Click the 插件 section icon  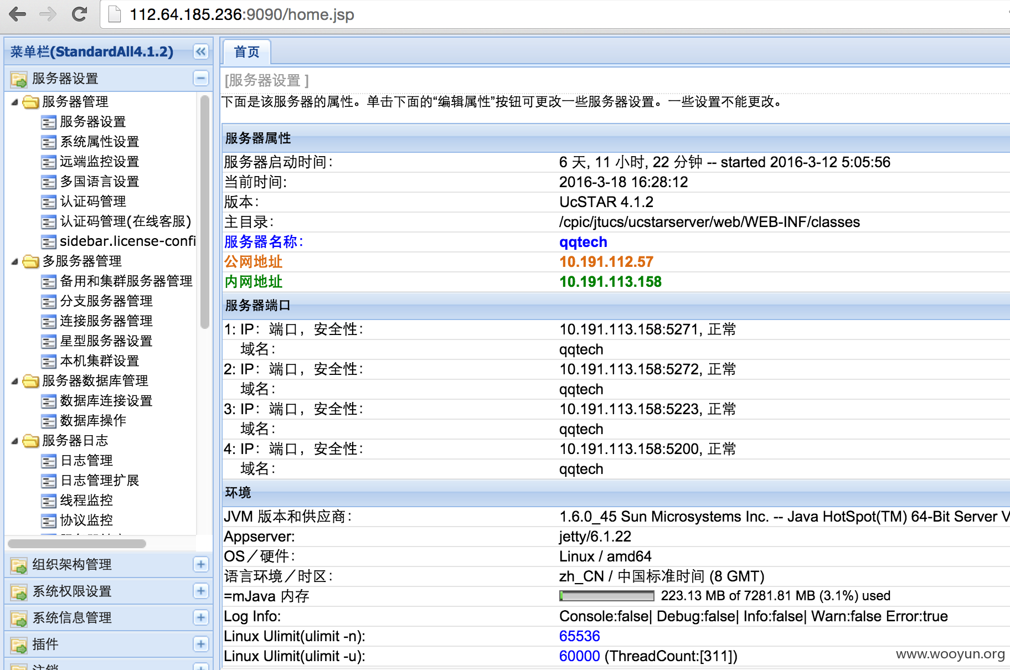point(19,645)
